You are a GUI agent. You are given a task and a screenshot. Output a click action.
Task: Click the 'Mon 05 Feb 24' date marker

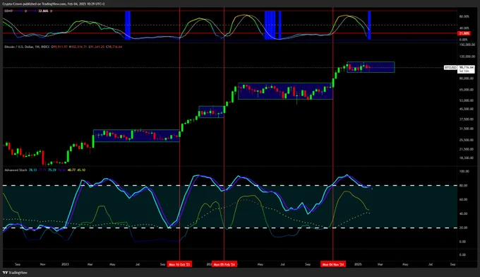tap(224, 264)
